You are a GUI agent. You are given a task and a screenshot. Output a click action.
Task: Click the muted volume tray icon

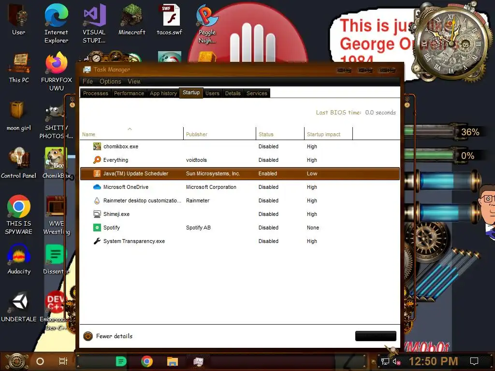(396, 361)
